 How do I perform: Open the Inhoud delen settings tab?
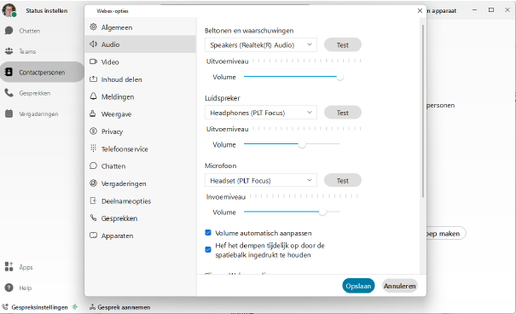pos(141,79)
